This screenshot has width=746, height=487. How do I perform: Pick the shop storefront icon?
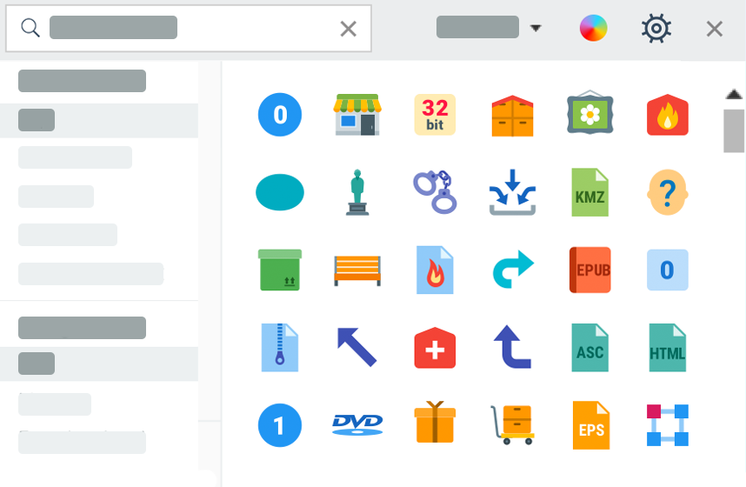point(357,115)
